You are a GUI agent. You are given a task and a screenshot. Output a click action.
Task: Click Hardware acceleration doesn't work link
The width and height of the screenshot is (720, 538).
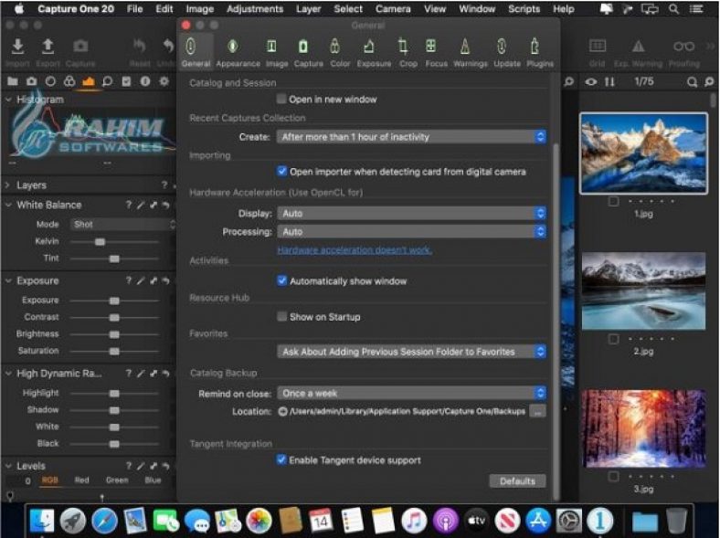coord(355,249)
